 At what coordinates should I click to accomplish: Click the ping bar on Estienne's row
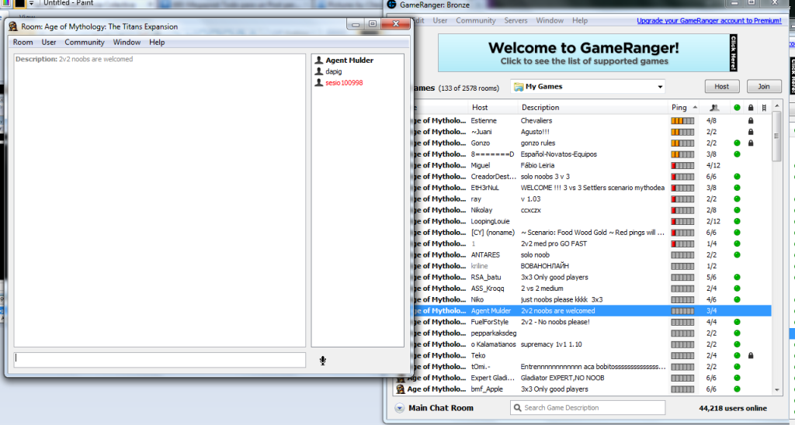[x=682, y=120]
